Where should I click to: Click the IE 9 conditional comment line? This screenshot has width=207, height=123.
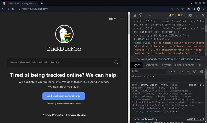click(x=169, y=30)
